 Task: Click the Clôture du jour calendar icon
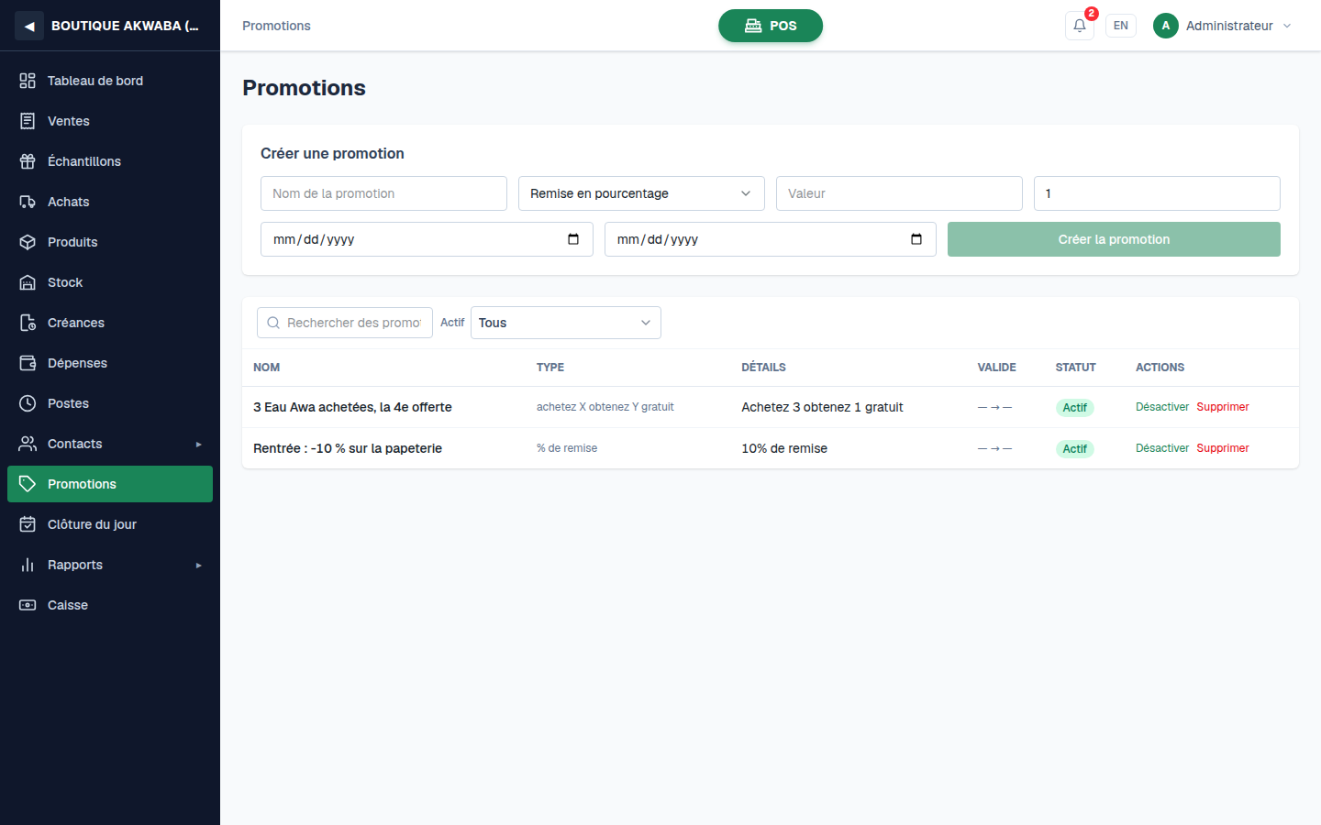[x=28, y=524]
